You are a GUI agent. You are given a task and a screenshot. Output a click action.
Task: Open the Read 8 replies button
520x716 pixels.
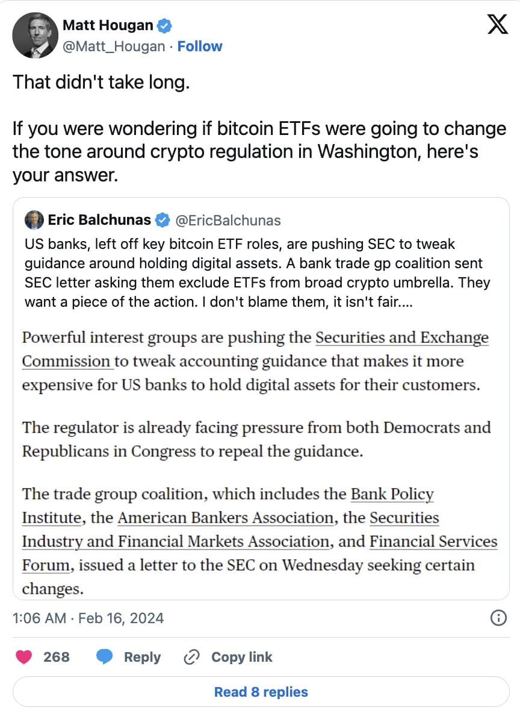[x=260, y=692]
